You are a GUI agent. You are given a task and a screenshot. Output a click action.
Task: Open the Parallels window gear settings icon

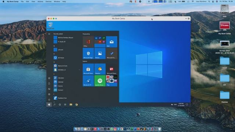(x=188, y=19)
